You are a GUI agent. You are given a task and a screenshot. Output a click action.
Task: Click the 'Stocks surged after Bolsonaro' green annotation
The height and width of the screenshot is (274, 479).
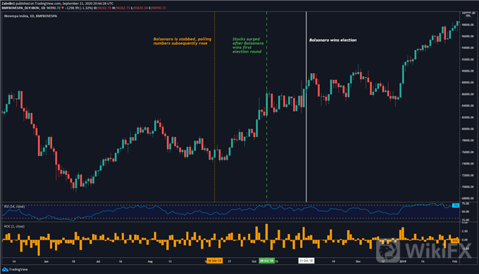click(248, 46)
